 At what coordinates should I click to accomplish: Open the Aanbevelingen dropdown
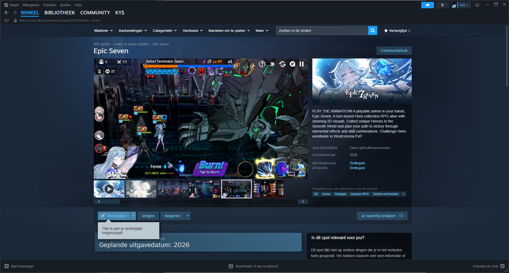point(133,30)
